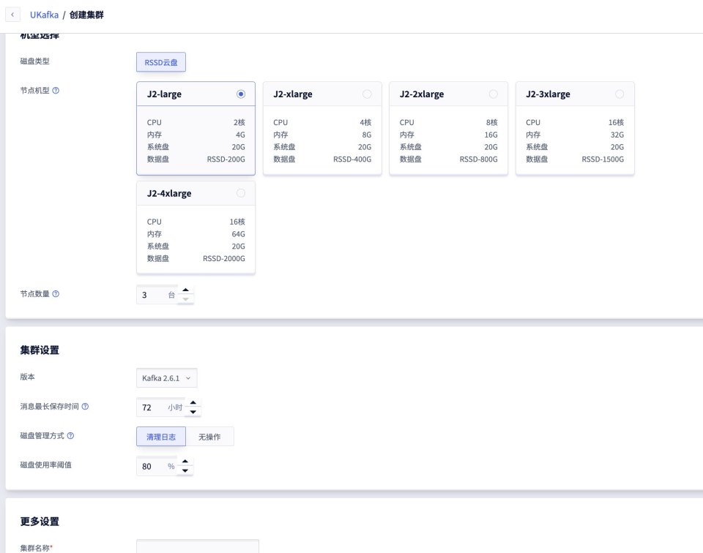Pick the J2-4xlarge node type card
Image resolution: width=703 pixels, height=553 pixels.
(x=196, y=227)
